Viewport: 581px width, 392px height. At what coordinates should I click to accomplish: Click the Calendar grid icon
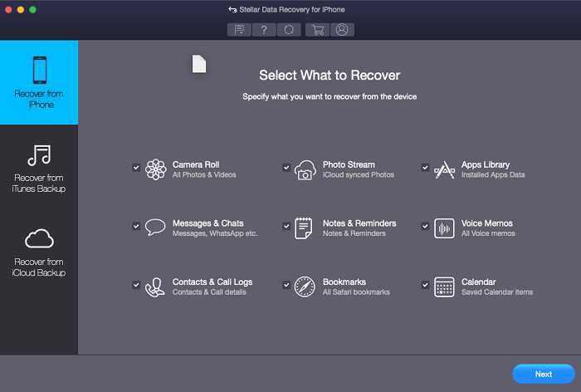point(444,287)
